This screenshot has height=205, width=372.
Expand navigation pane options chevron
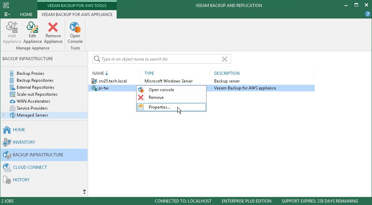84,191
